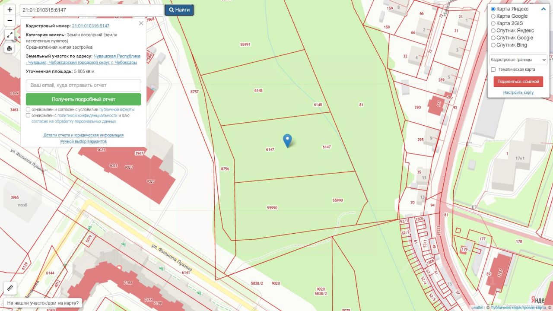This screenshot has width=553, height=311.
Task: Enable the Тематическая карта checkbox
Action: [x=493, y=70]
